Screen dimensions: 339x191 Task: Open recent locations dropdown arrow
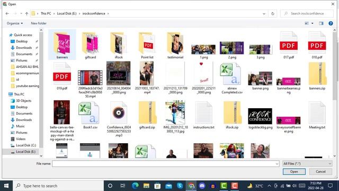coord(21,14)
